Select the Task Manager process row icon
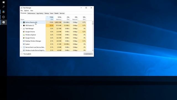The width and height of the screenshot is (177, 100). (24, 29)
